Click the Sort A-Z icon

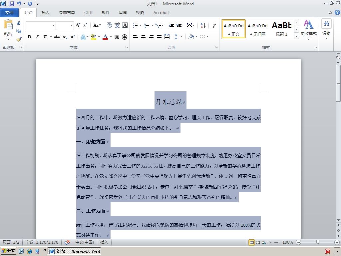203,25
